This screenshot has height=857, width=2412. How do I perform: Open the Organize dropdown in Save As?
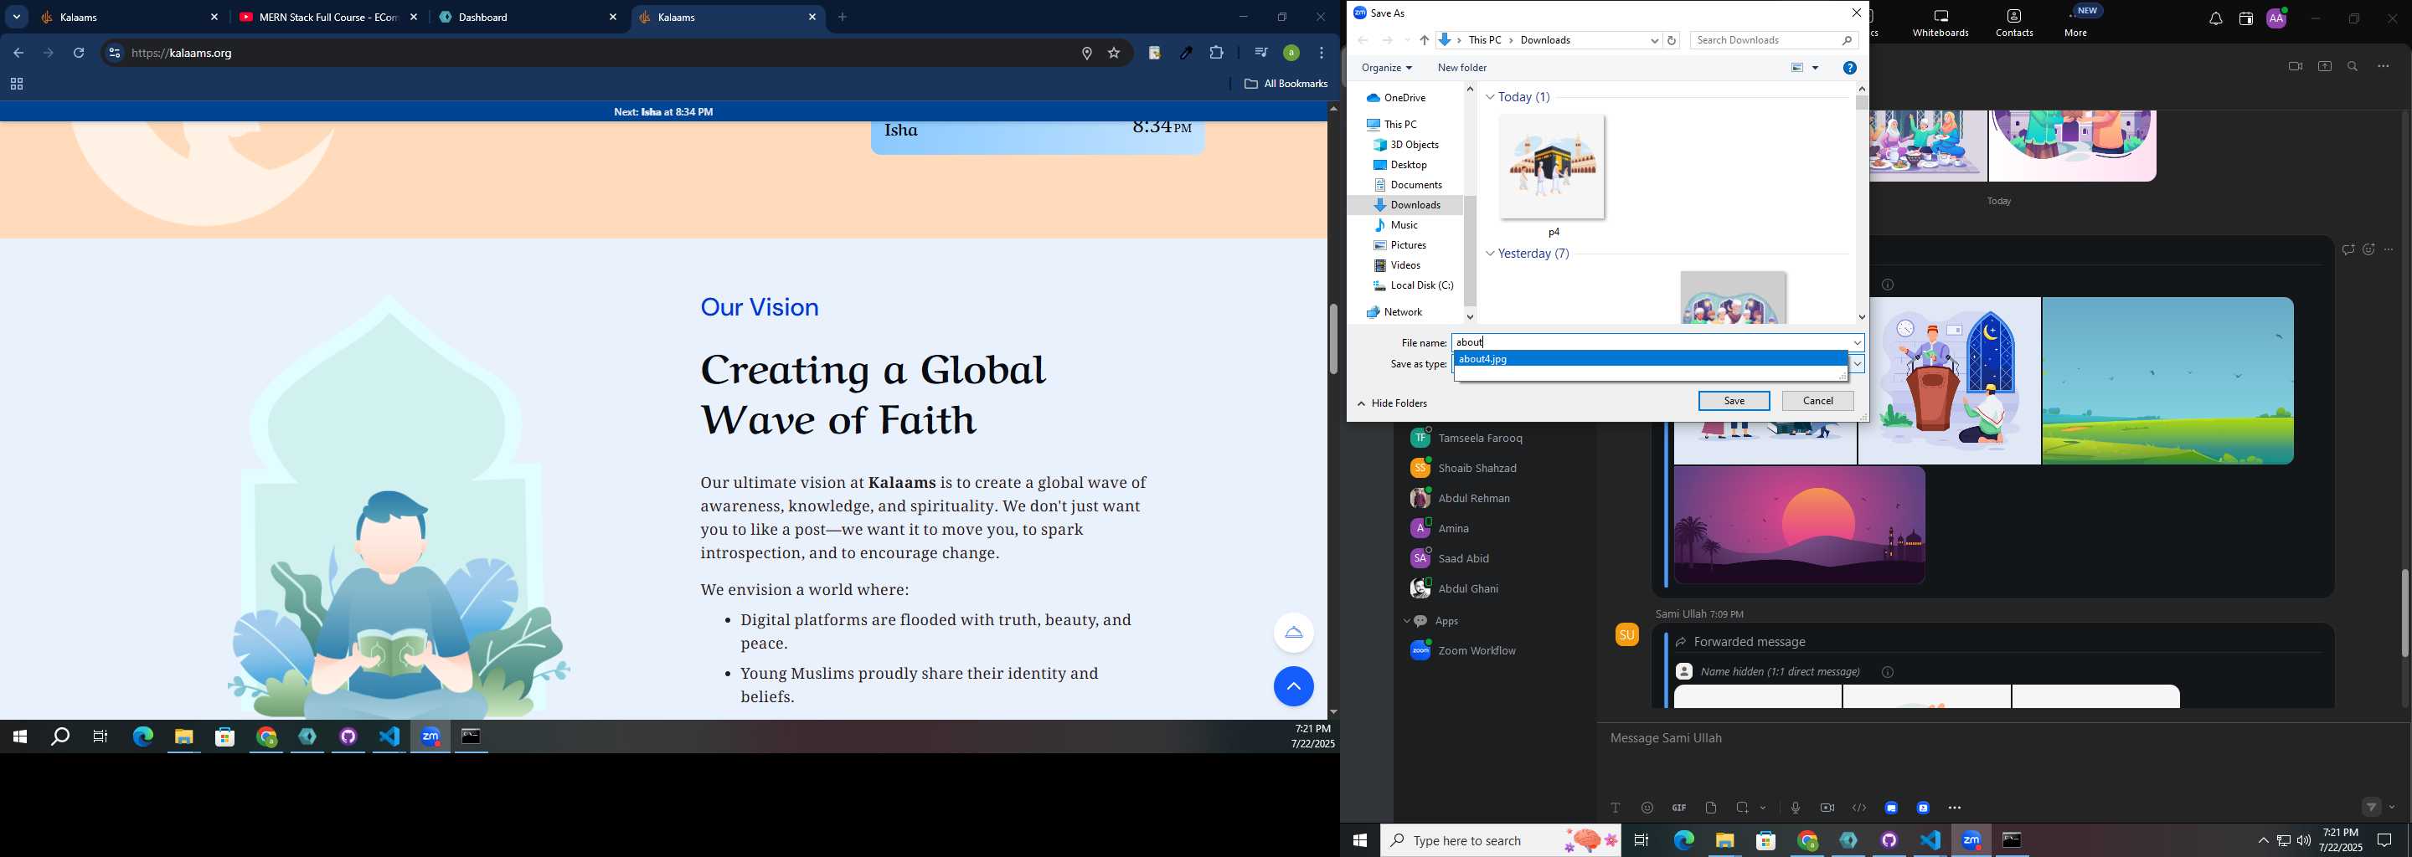(1387, 69)
